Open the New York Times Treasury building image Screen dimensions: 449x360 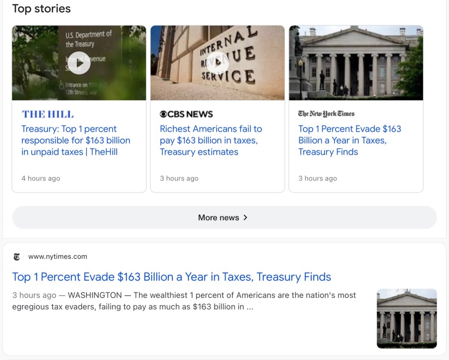[x=356, y=63]
